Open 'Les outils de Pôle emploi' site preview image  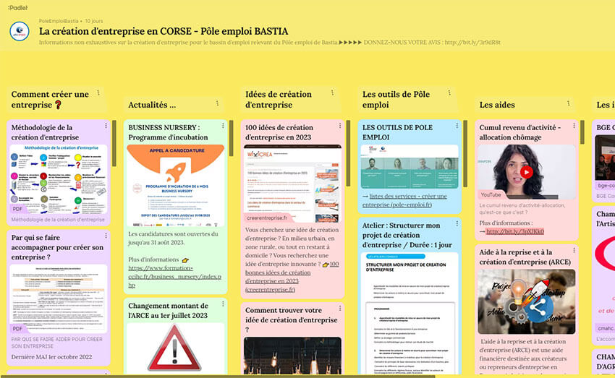(410, 167)
